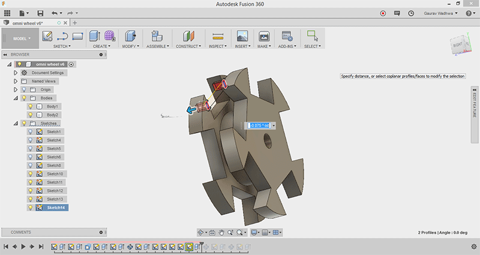
Task: Toggle activate radio on omni wheel v6
Action: point(71,64)
